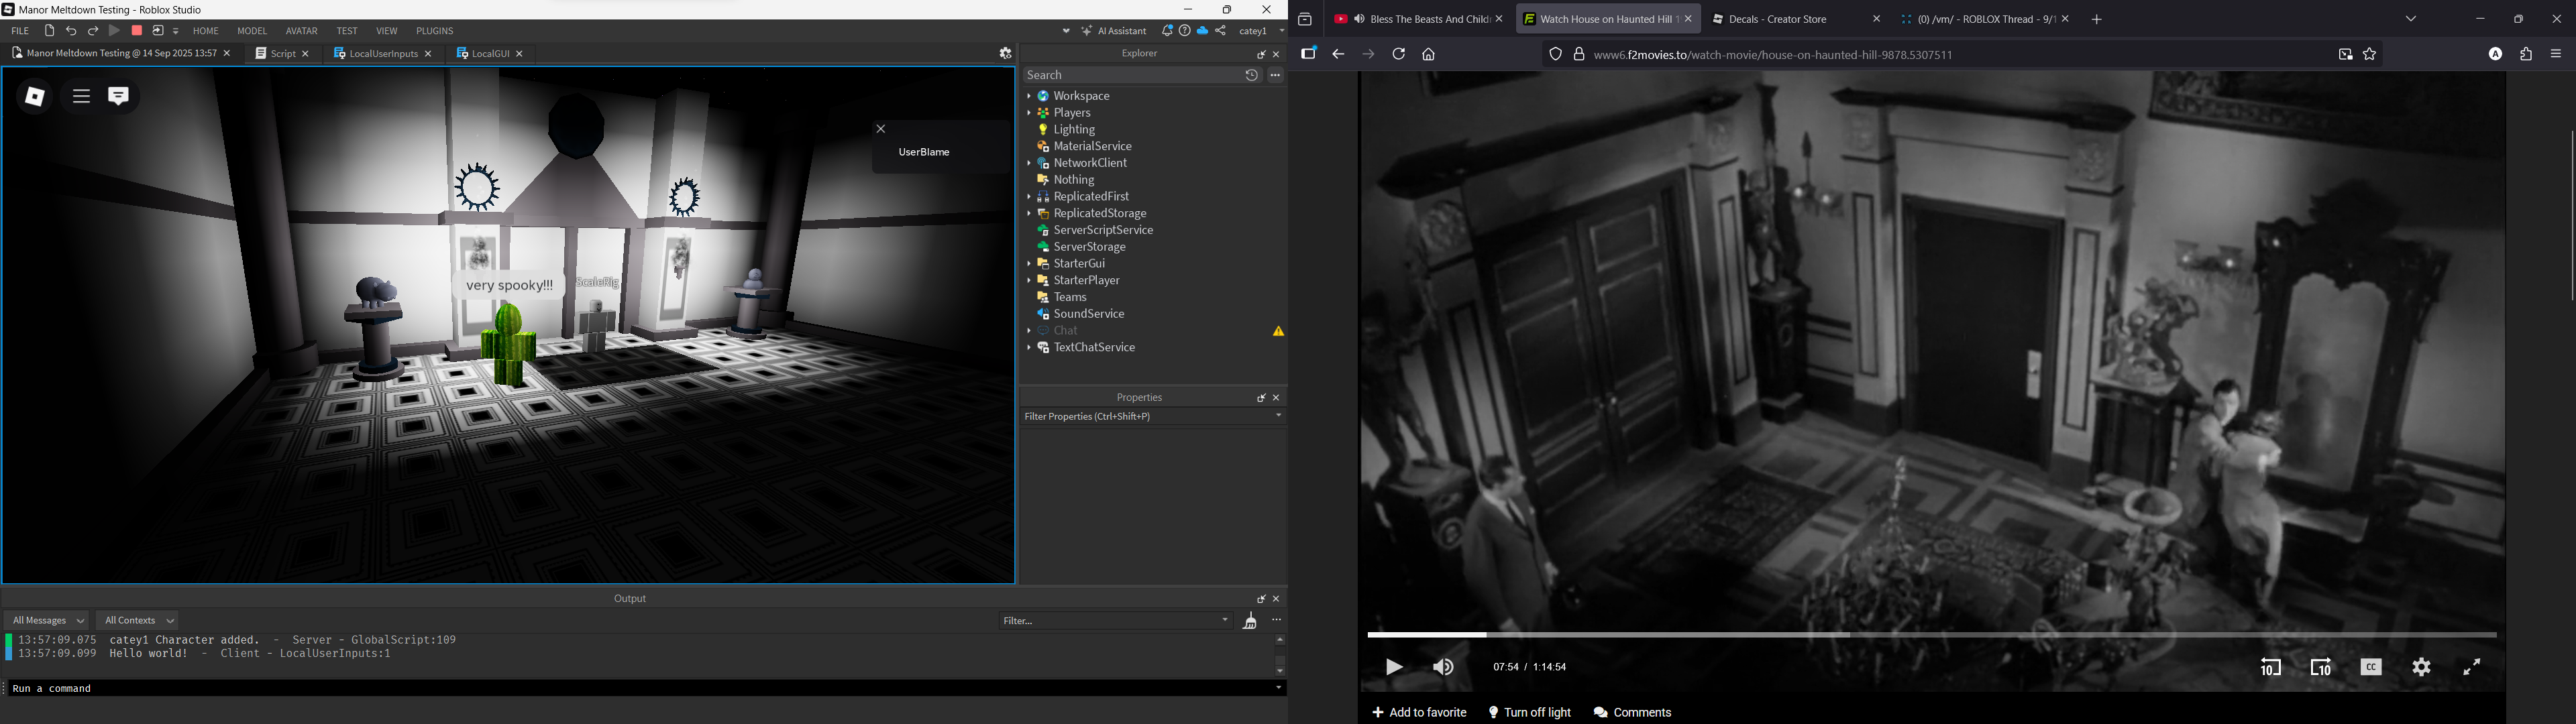The image size is (2576, 724).
Task: Undock the Explorer panel
Action: (x=1261, y=54)
